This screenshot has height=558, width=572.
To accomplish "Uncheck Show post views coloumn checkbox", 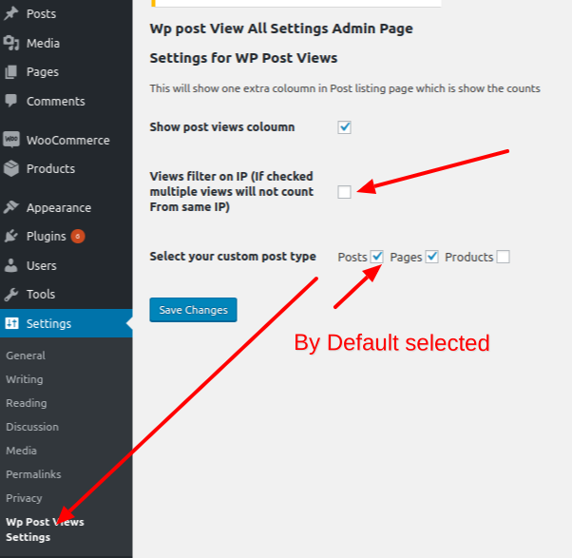I will pos(345,127).
